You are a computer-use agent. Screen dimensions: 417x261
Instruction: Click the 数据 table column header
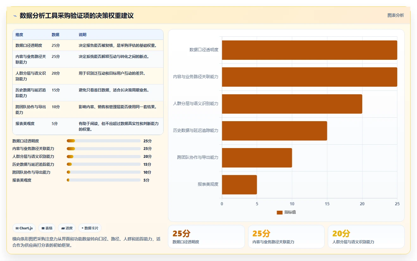[x=55, y=35]
